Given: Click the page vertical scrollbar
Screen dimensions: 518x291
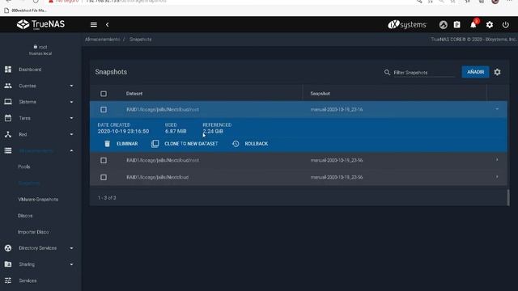Looking at the screenshot, I should coord(508,197).
